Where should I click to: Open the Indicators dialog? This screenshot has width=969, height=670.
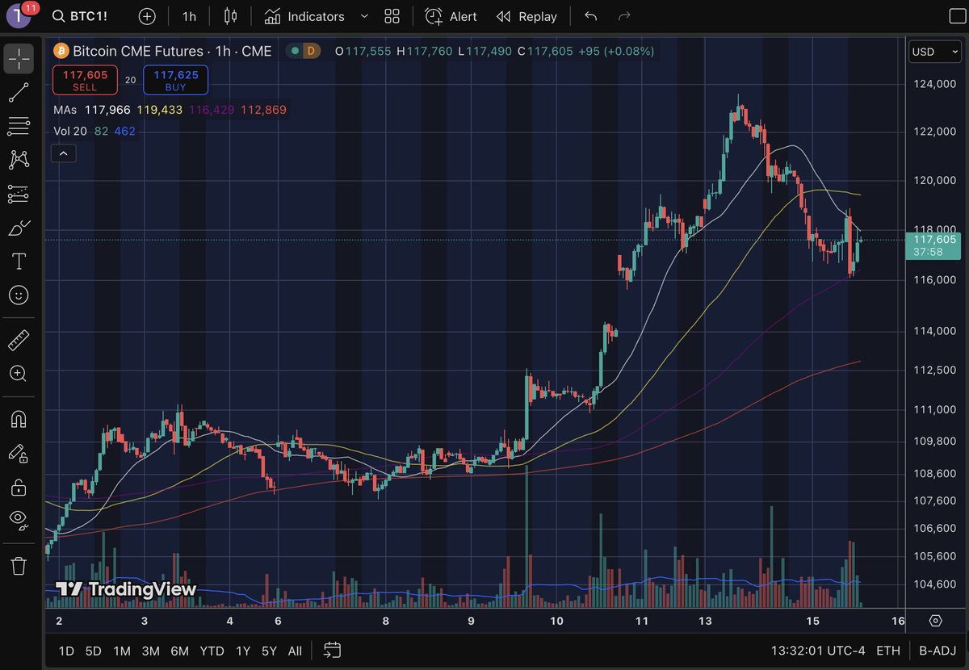304,16
